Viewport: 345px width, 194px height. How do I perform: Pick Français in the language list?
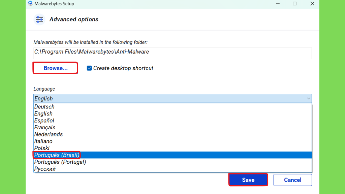coord(173,127)
